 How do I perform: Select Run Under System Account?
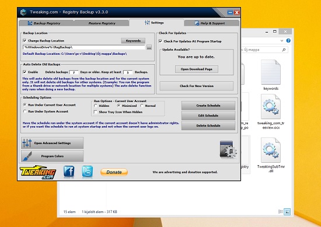pyautogui.click(x=25, y=111)
